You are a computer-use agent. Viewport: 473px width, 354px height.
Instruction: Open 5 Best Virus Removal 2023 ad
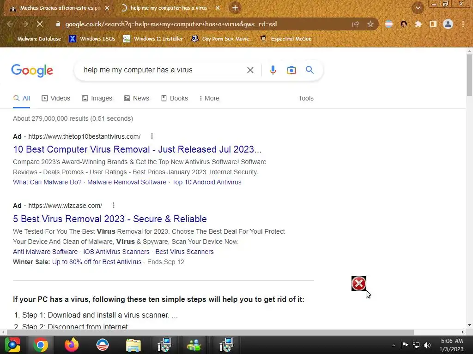110,219
